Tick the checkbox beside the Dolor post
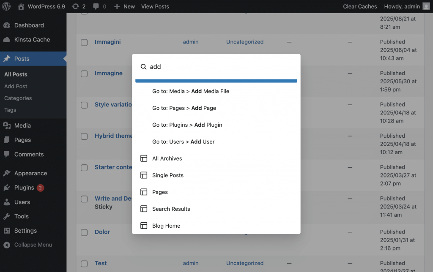This screenshot has width=433, height=272. (84, 232)
